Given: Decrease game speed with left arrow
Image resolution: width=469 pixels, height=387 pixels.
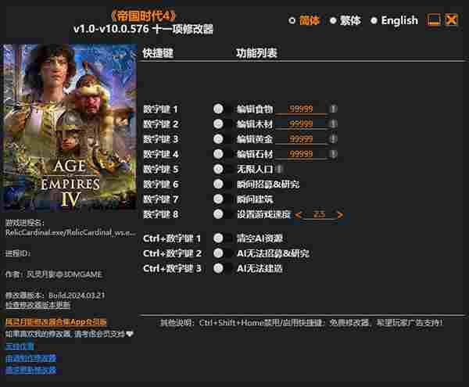Looking at the screenshot, I should coord(298,214).
